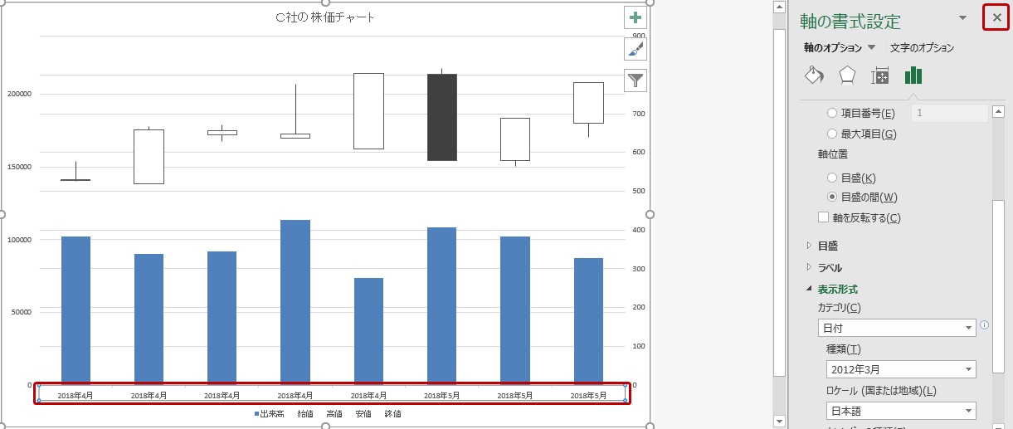Screen dimensions: 1013x429
Task: Select the Effects pentagon icon
Action: point(847,76)
